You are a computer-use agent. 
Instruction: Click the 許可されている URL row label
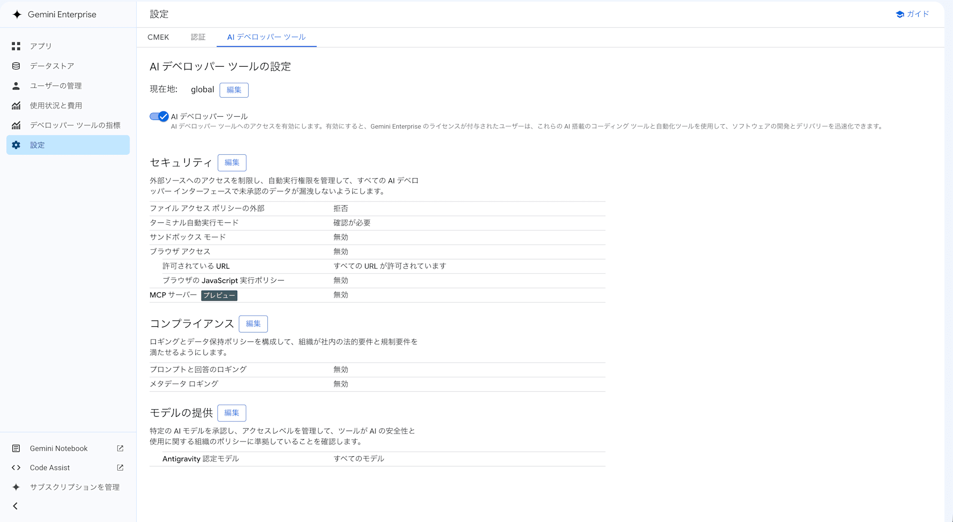tap(196, 266)
